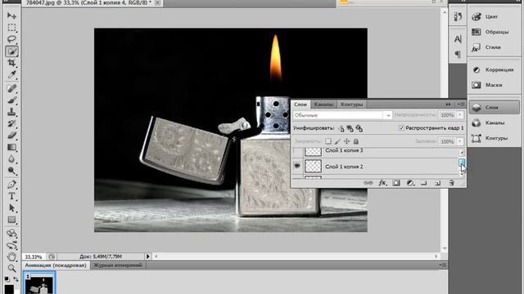Select the Blur tool
Image resolution: width=524 pixels, height=294 pixels.
click(11, 159)
